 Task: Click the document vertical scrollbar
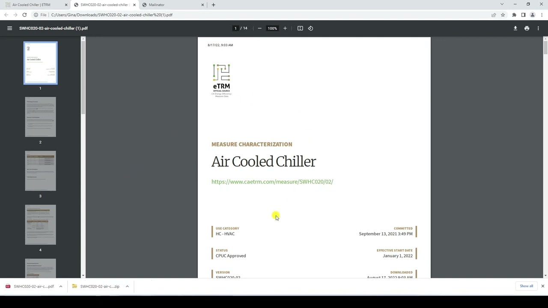545,47
